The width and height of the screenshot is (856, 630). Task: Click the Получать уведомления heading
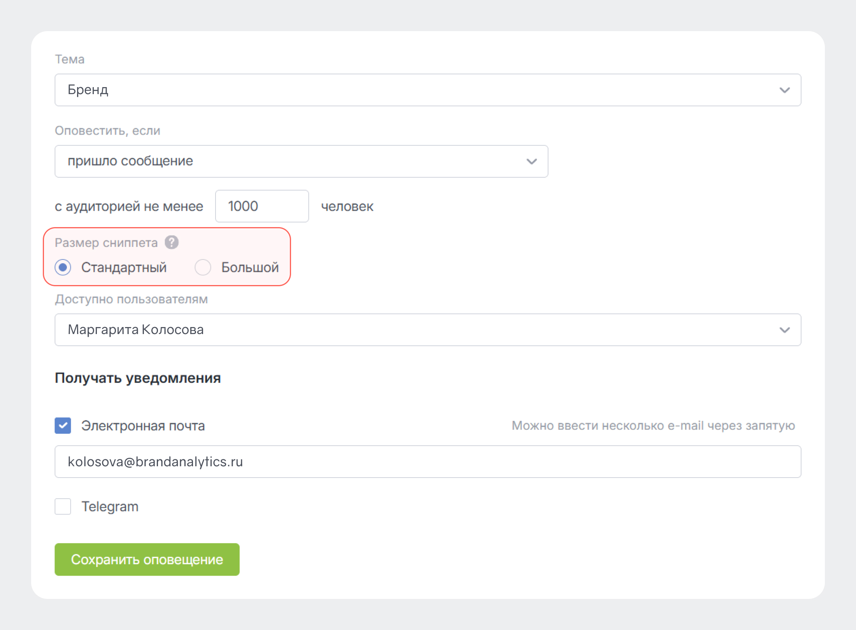click(x=138, y=378)
